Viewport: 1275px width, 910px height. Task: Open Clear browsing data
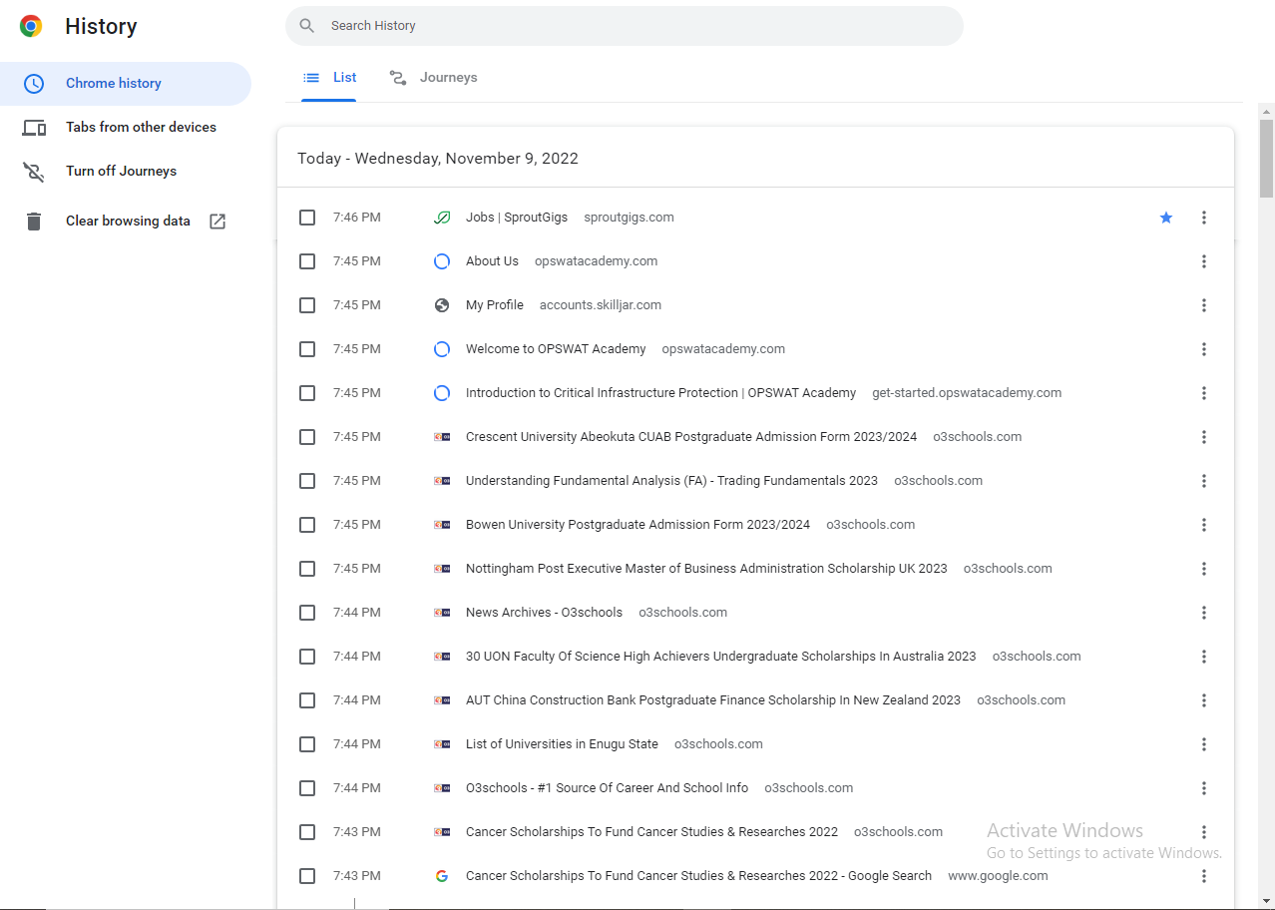[x=126, y=222]
